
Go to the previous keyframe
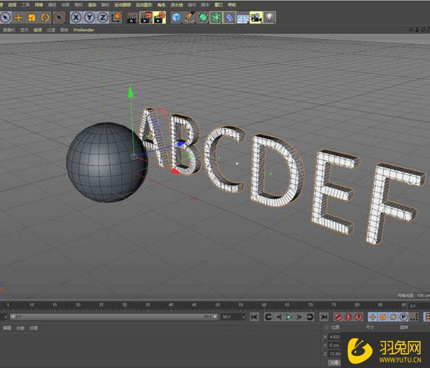pos(268,317)
